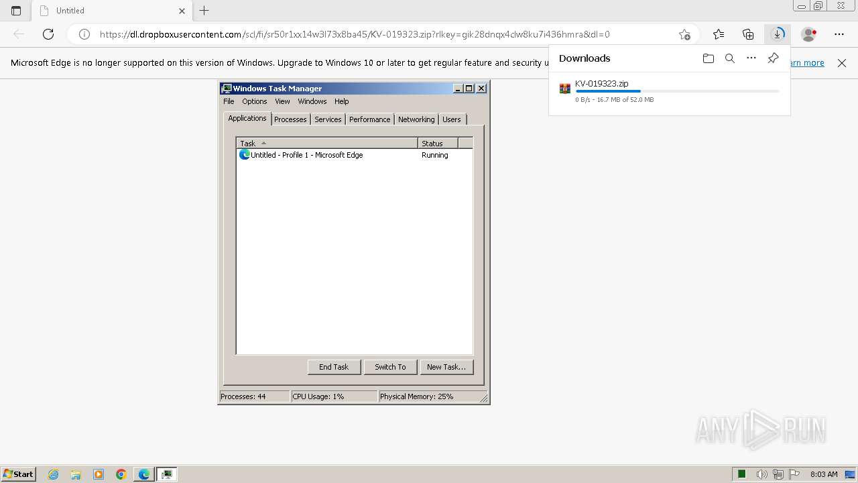Viewport: 858px width, 483px height.
Task: Refresh the current page
Action: pyautogui.click(x=48, y=34)
